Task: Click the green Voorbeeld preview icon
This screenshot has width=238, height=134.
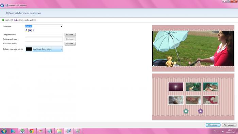Action: click(3, 20)
